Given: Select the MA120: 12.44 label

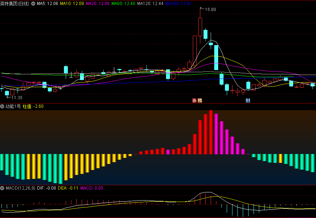Looking at the screenshot, I should (150, 4).
